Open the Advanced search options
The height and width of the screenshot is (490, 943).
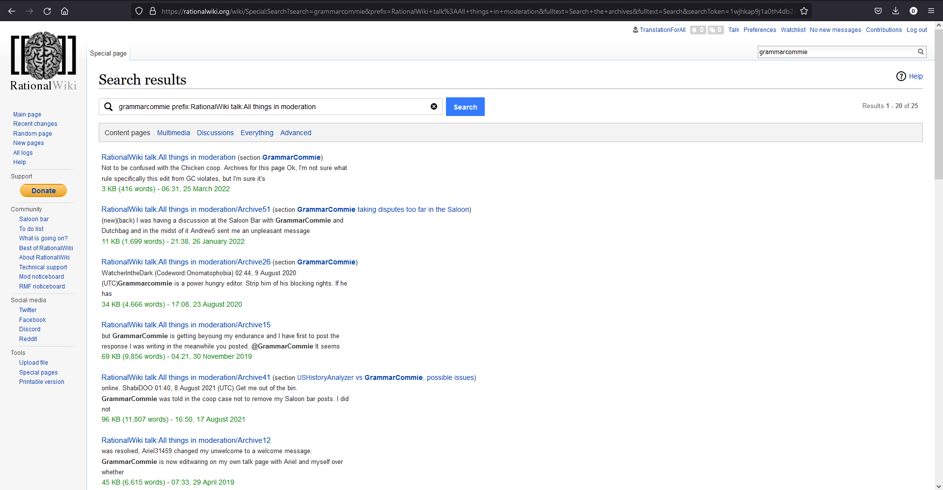[296, 133]
